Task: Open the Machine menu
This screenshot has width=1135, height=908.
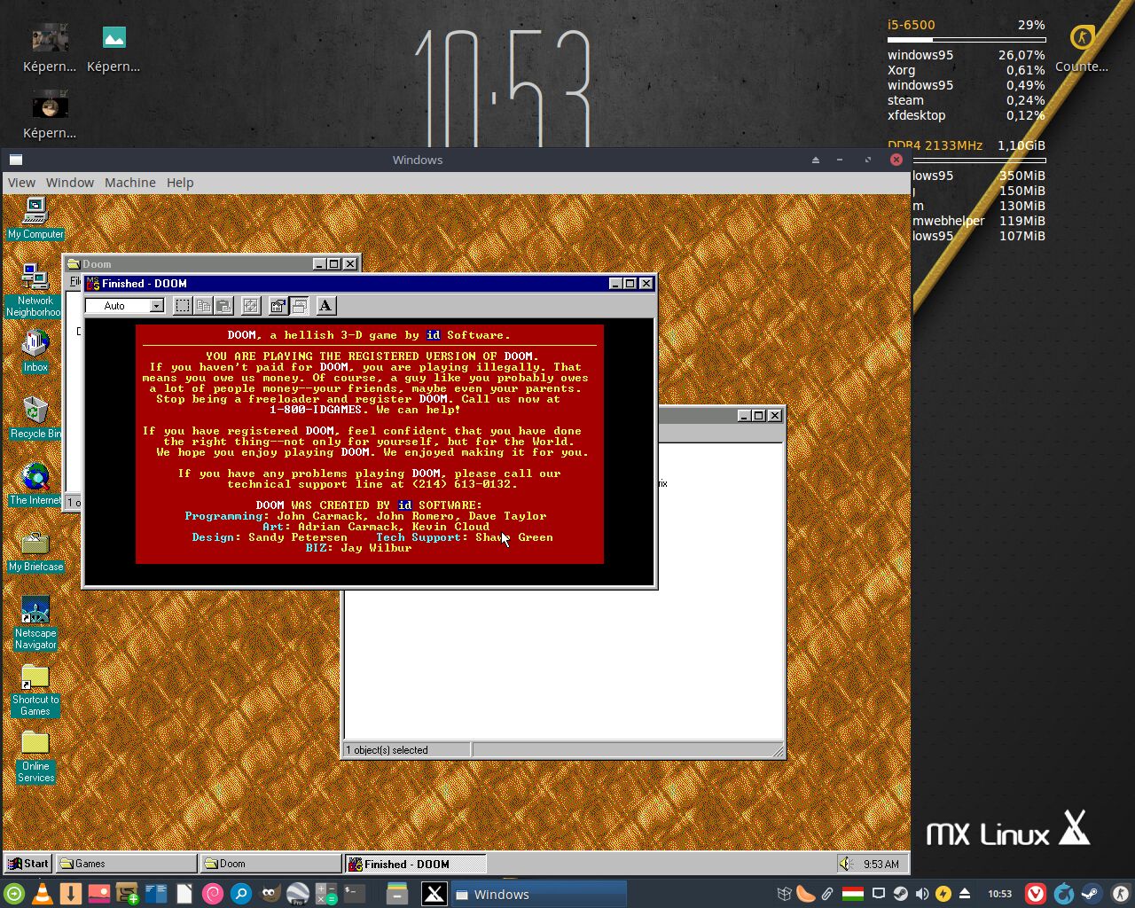Action: [x=130, y=183]
